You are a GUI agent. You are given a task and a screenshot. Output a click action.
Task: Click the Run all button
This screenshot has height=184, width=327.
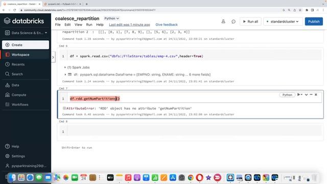250,21
